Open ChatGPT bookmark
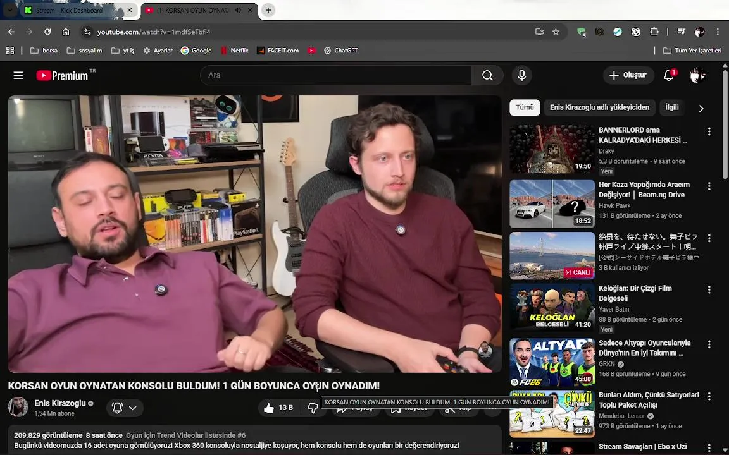This screenshot has width=729, height=455. pos(341,50)
